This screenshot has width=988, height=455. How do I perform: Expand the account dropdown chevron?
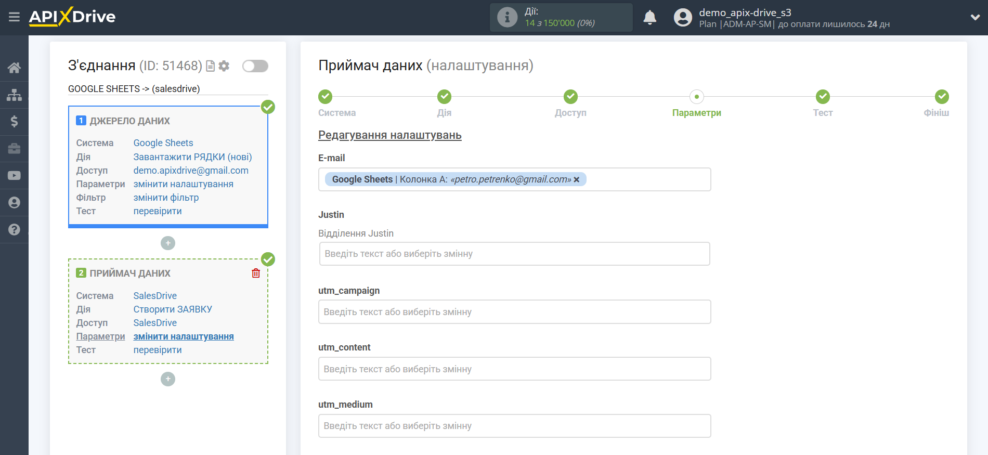tap(975, 17)
